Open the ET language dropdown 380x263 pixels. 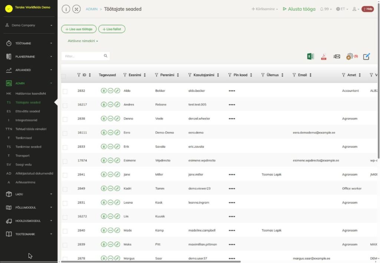[342, 9]
